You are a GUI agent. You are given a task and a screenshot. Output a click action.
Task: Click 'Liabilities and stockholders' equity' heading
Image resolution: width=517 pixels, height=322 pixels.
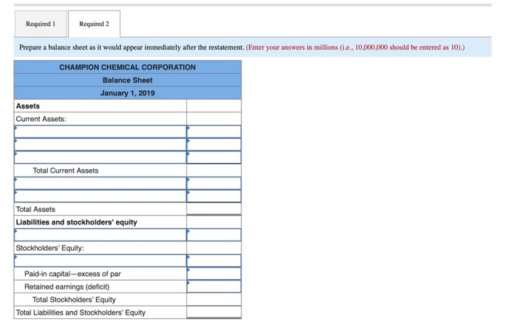tap(77, 222)
